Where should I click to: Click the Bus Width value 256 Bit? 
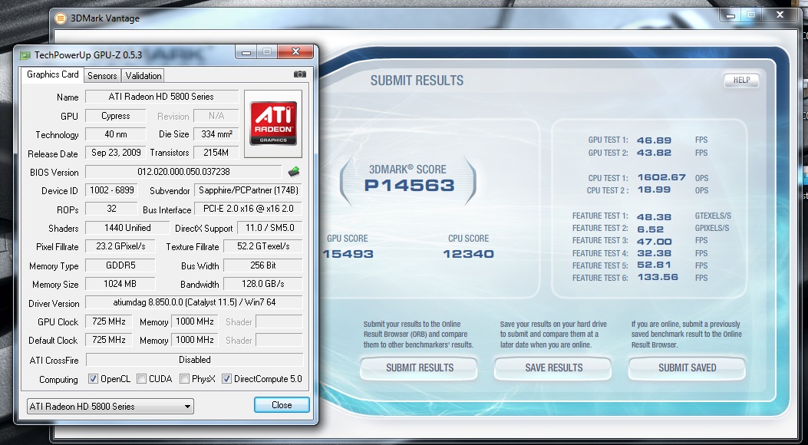[263, 265]
